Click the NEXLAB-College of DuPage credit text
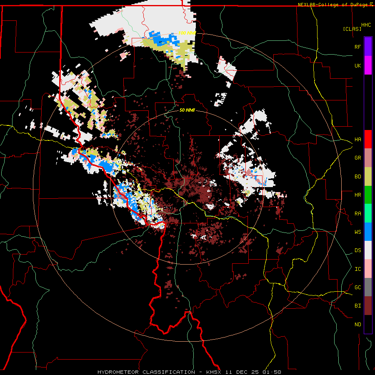Viewport: 375px width, 375px height. [332, 5]
